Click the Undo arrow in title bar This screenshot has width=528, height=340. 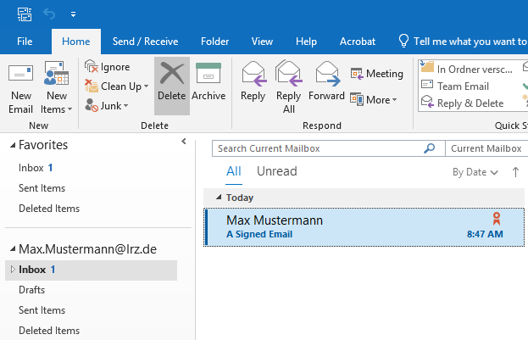pyautogui.click(x=49, y=14)
